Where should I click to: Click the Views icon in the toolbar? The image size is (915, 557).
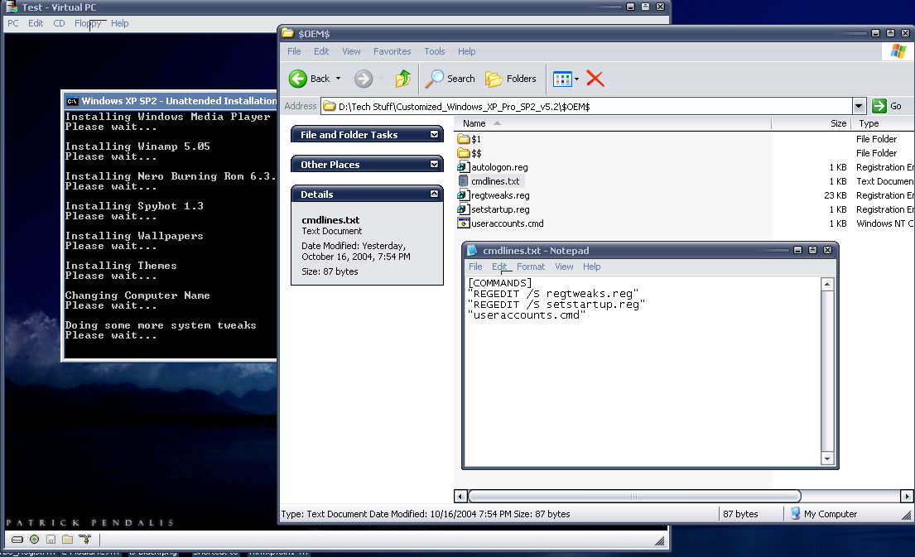(562, 79)
